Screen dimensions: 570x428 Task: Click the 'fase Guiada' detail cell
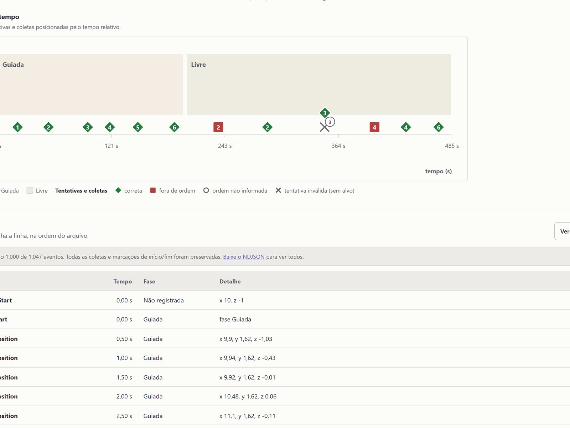point(235,319)
